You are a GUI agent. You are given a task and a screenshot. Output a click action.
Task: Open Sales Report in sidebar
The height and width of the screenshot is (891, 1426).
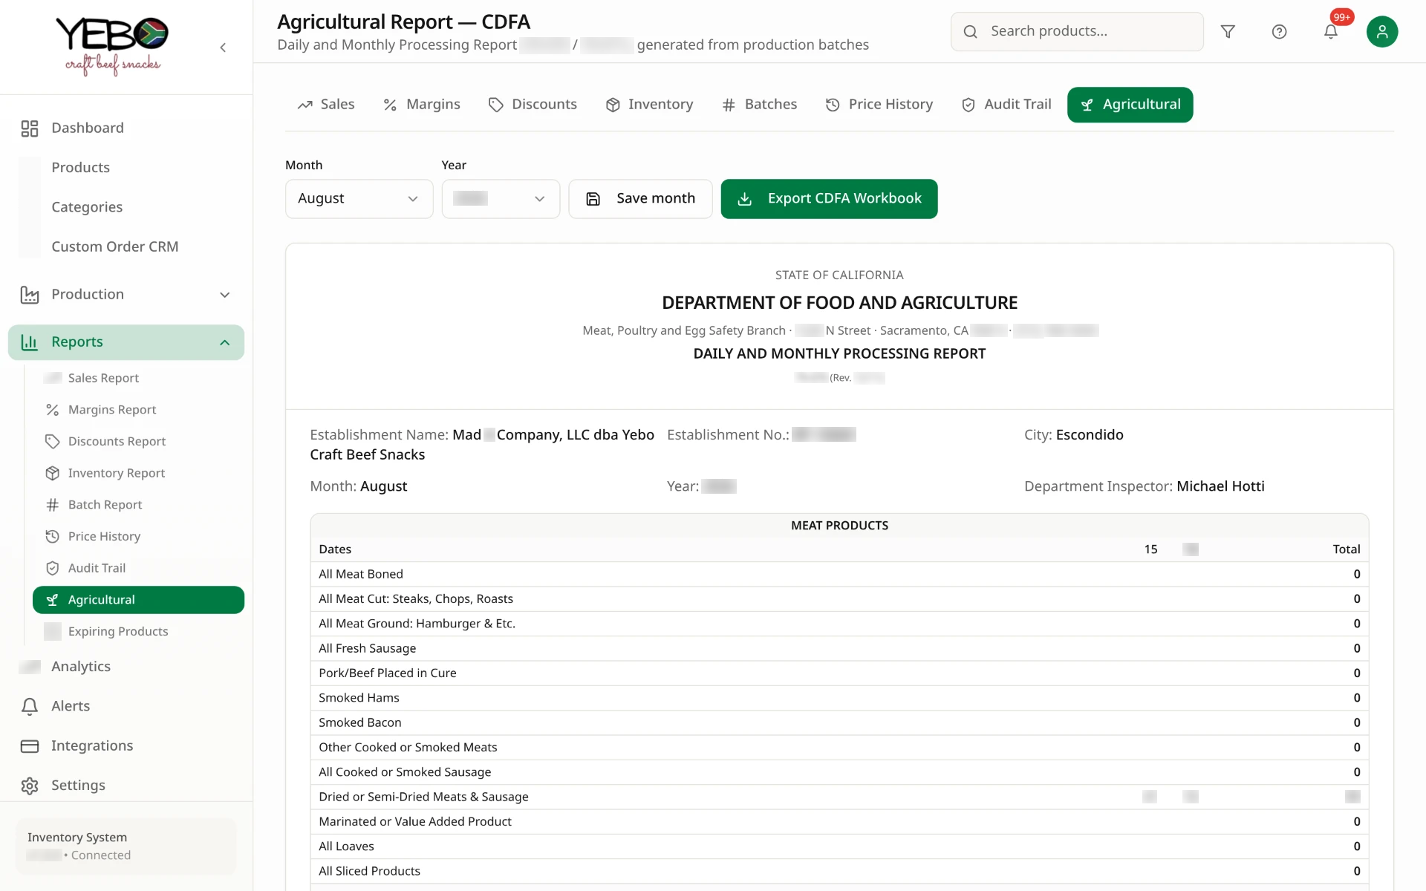point(103,378)
